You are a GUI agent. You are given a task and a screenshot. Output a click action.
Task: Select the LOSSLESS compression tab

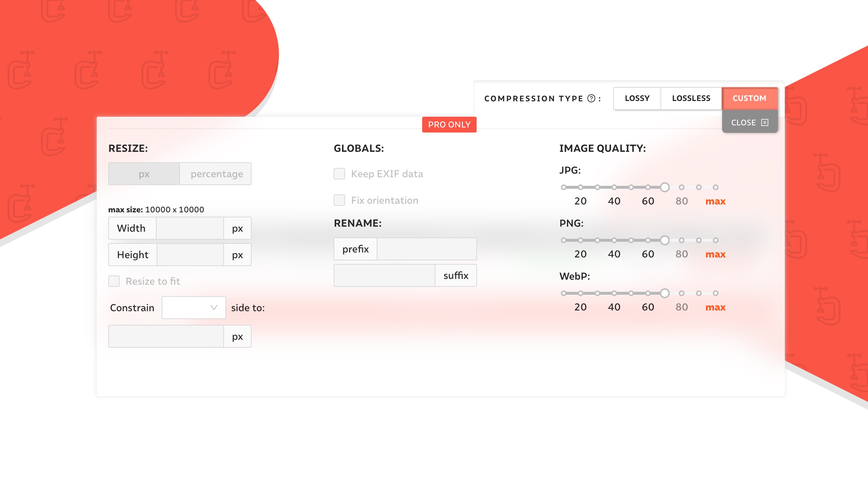point(691,98)
